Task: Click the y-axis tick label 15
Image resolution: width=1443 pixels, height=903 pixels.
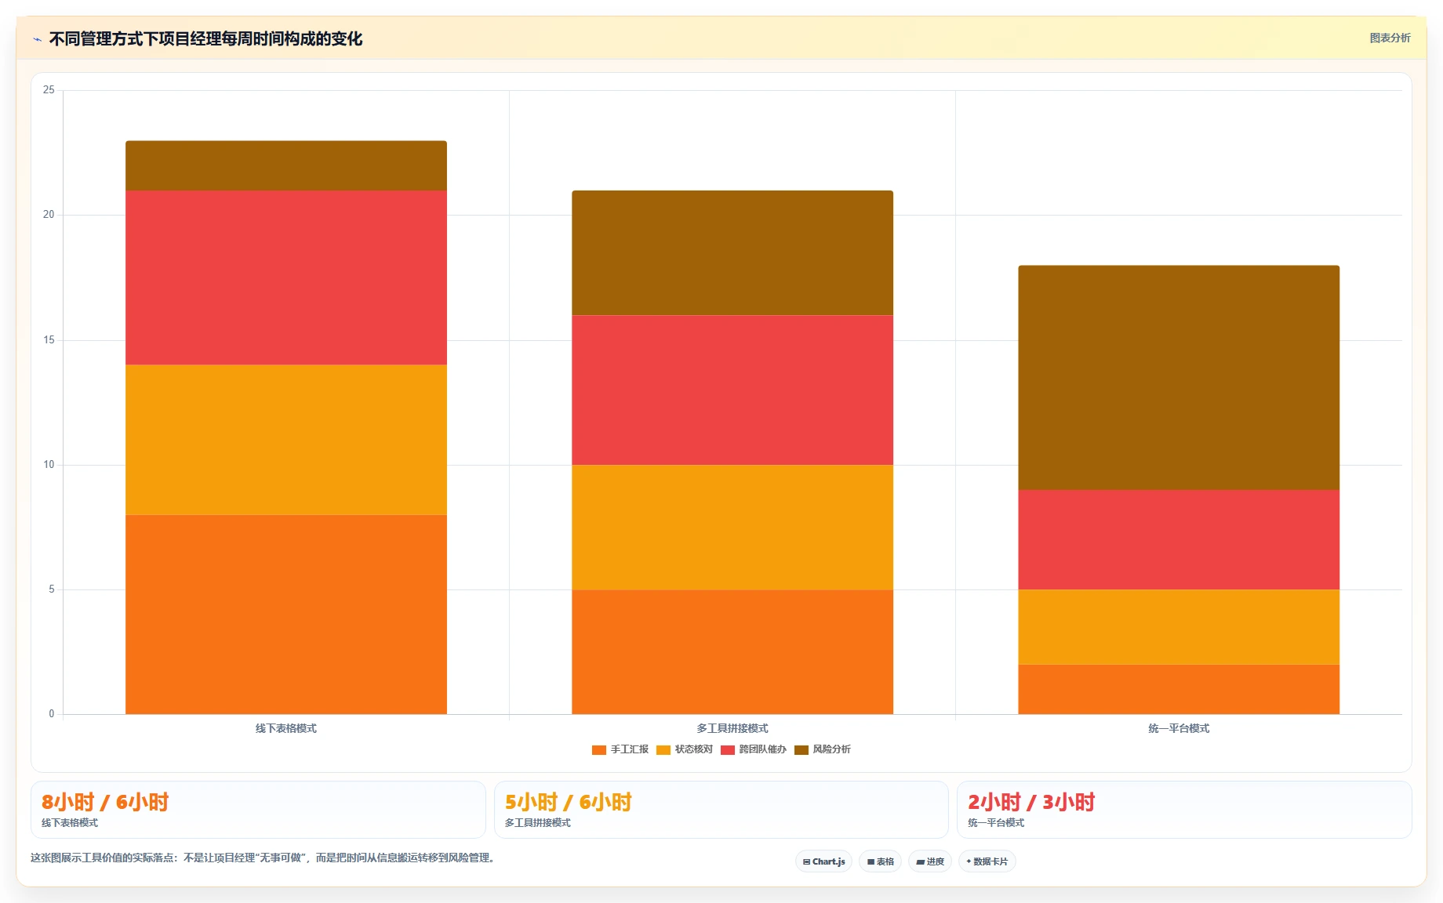Action: click(49, 340)
